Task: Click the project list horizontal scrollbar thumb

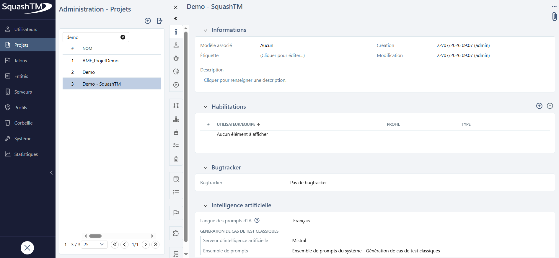Action: (x=95, y=236)
